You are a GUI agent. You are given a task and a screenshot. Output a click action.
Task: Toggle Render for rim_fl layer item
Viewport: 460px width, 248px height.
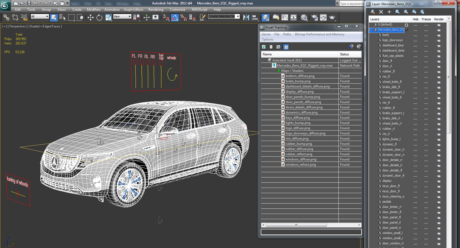click(439, 77)
